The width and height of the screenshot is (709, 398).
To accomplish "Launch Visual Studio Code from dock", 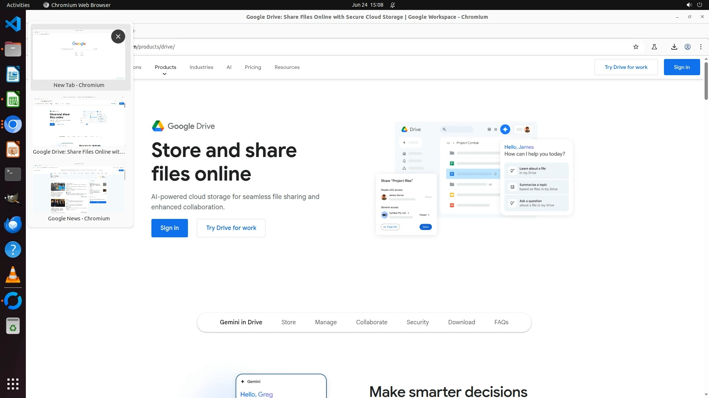I will coord(13,24).
